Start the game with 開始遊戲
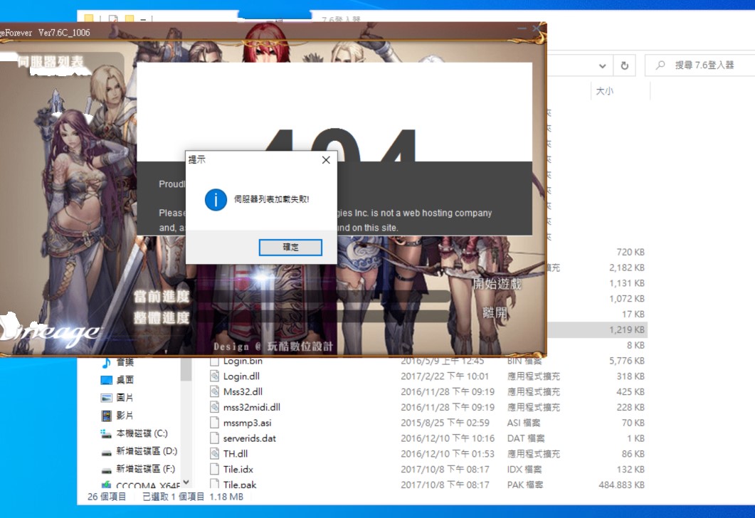 pos(497,284)
